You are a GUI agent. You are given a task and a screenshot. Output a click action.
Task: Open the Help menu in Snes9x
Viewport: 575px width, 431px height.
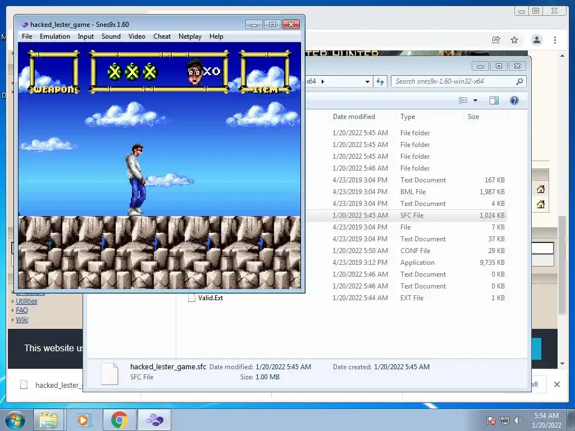(x=216, y=36)
